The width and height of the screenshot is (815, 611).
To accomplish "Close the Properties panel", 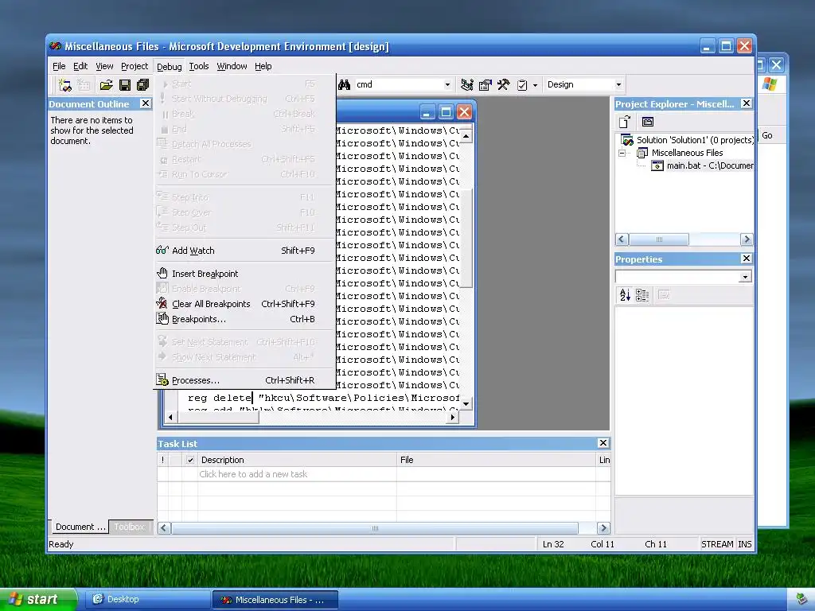I will click(x=747, y=259).
